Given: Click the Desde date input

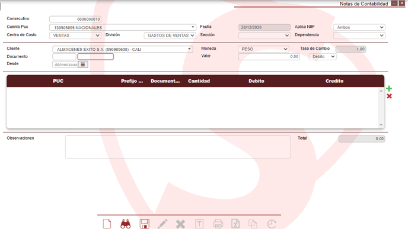Looking at the screenshot, I should pyautogui.click(x=66, y=64).
